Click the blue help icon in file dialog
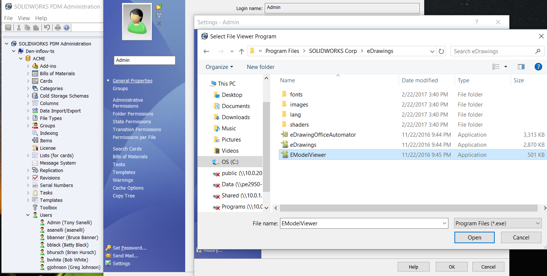 (538, 67)
